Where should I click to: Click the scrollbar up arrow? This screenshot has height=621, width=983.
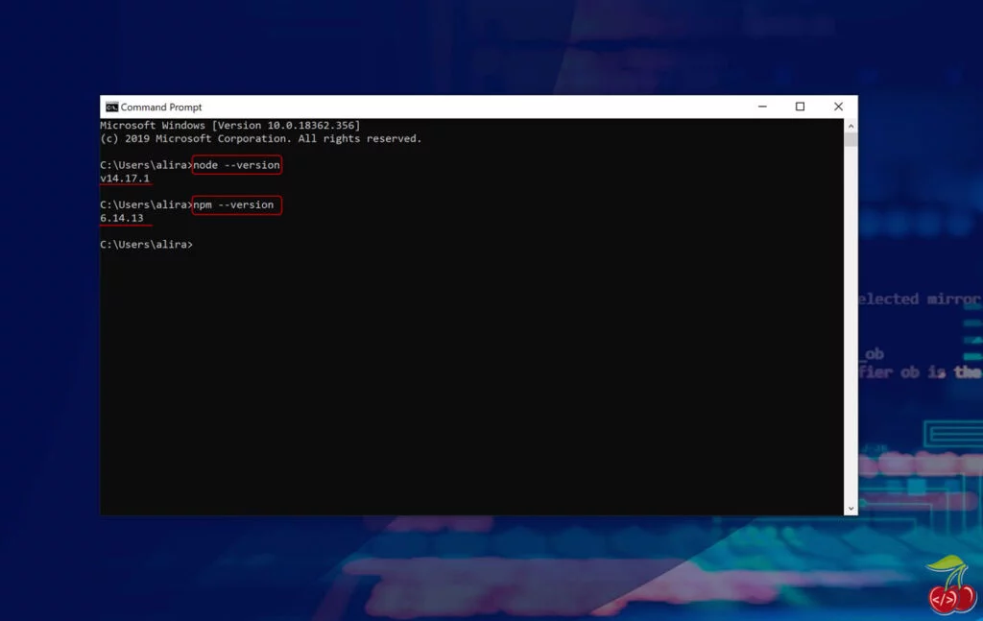pos(851,126)
